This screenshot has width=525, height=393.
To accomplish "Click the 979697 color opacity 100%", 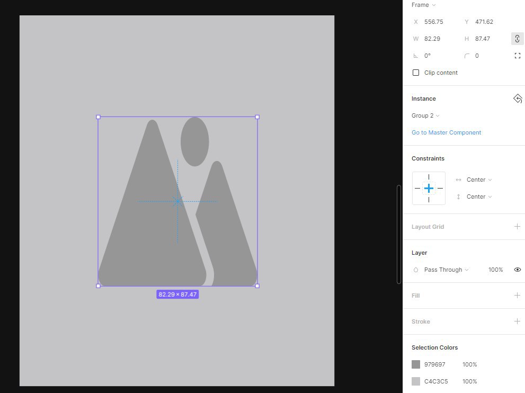I will coord(470,364).
